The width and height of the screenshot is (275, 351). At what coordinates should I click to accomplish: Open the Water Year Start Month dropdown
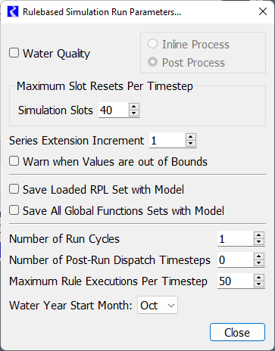[x=158, y=305]
